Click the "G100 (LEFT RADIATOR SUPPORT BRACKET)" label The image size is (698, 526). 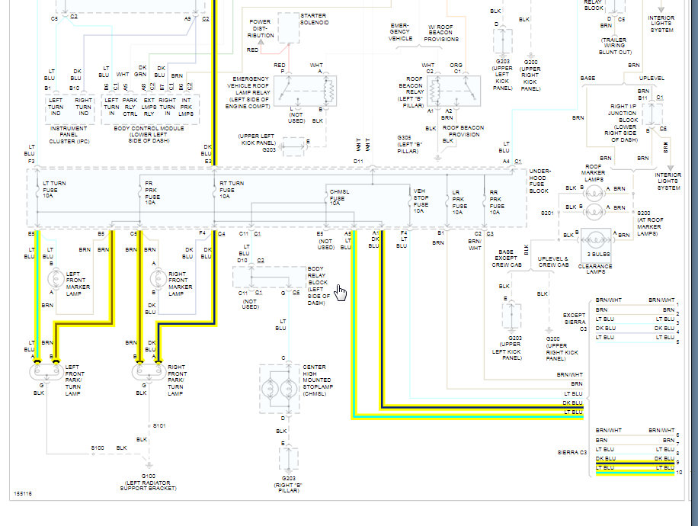tap(149, 483)
